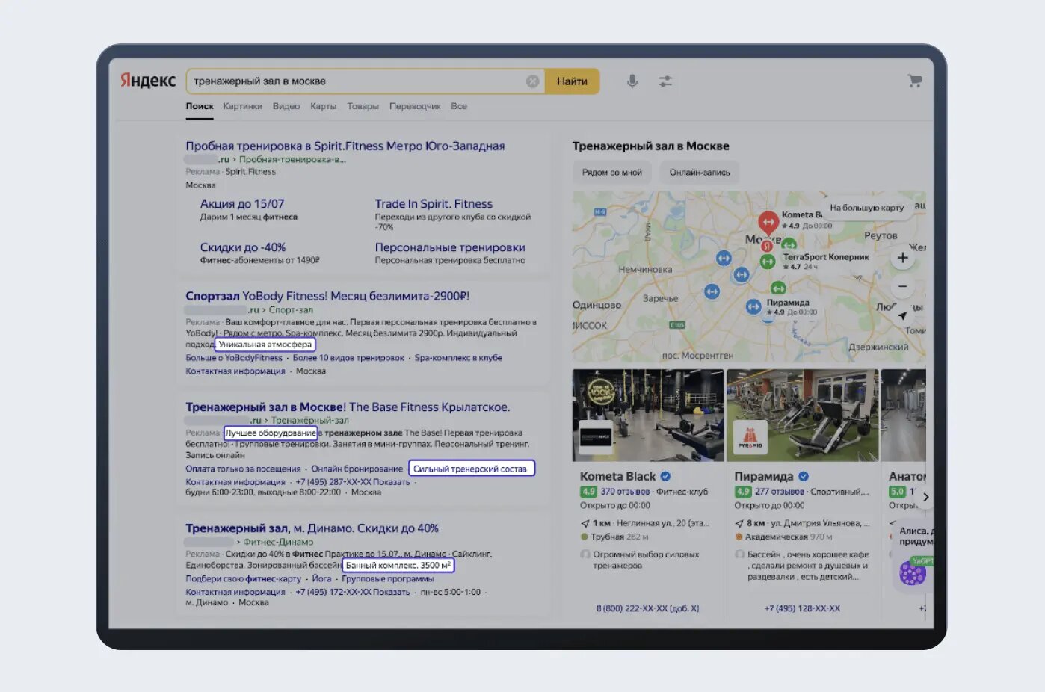Viewport: 1045px width, 692px height.
Task: Open Тренажерный зал м. Динамо title
Action: tap(312, 528)
